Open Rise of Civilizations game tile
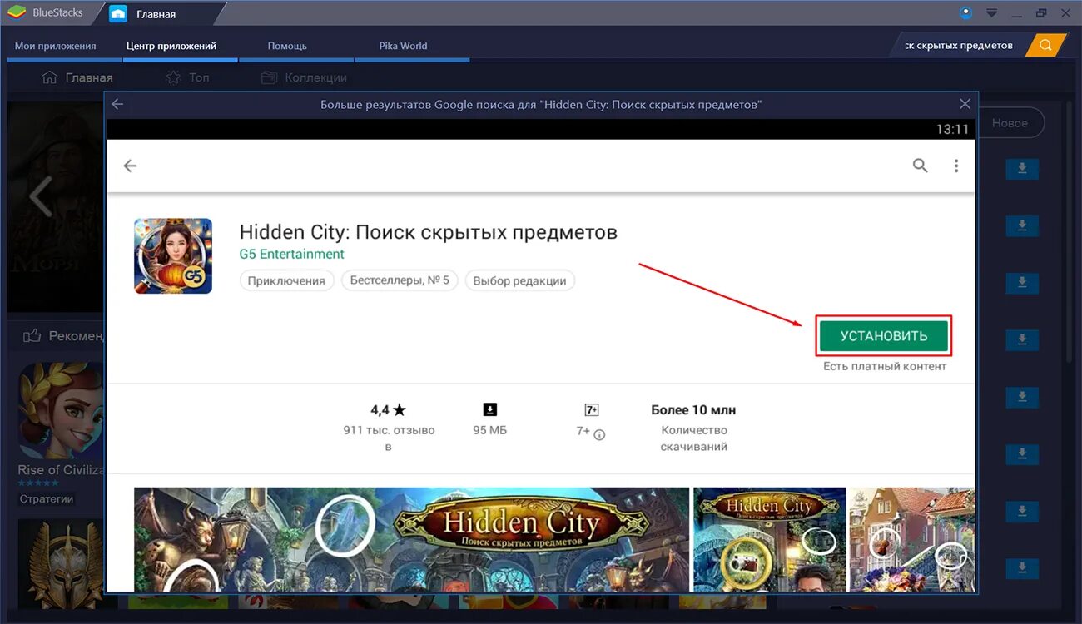Viewport: 1082px width, 624px height. 60,433
